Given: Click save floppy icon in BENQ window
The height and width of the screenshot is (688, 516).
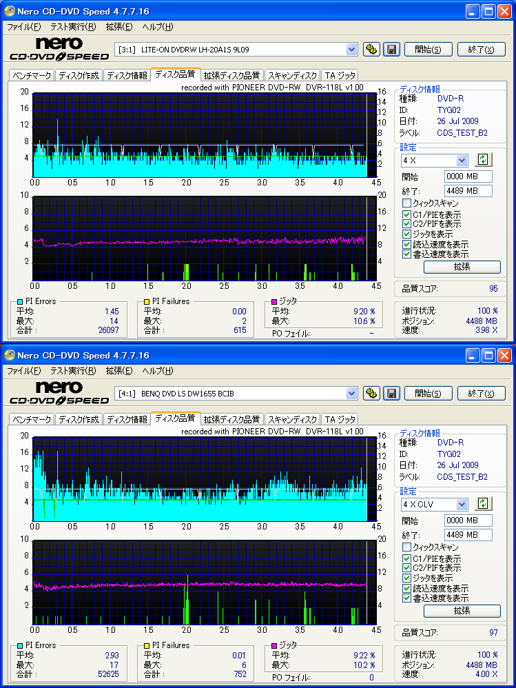Looking at the screenshot, I should point(391,393).
